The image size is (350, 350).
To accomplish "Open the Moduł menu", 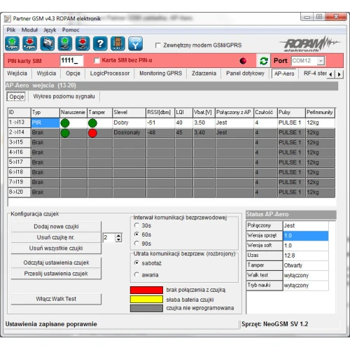I will point(29,30).
